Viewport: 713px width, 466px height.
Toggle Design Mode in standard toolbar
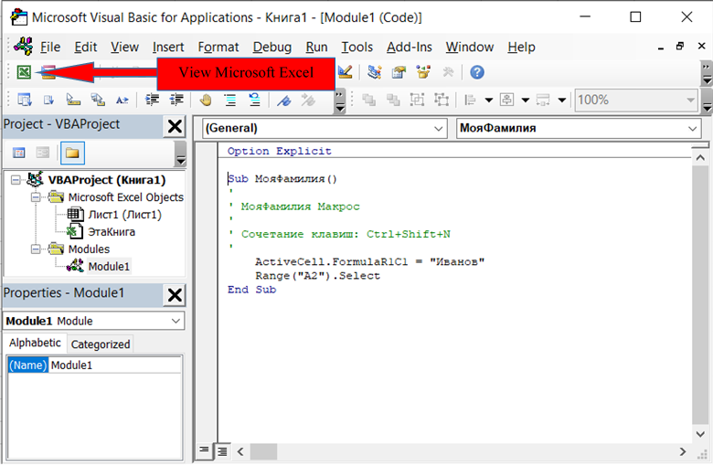pyautogui.click(x=346, y=72)
